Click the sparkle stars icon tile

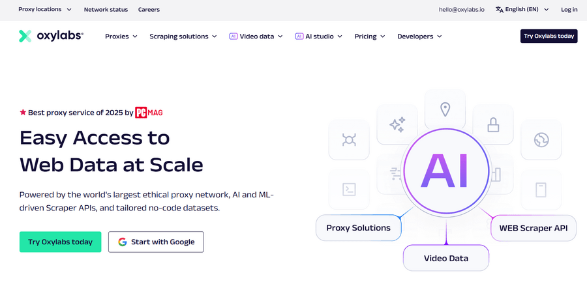click(397, 124)
